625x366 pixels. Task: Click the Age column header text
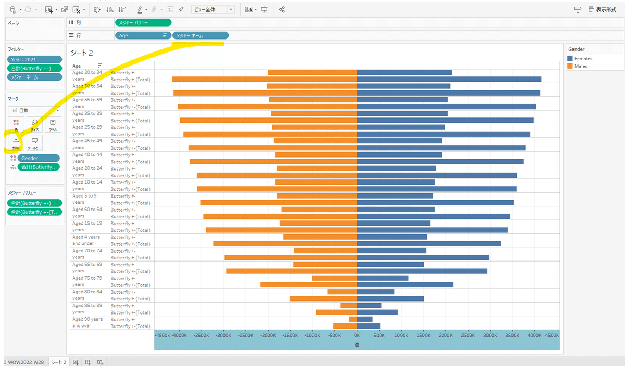77,66
